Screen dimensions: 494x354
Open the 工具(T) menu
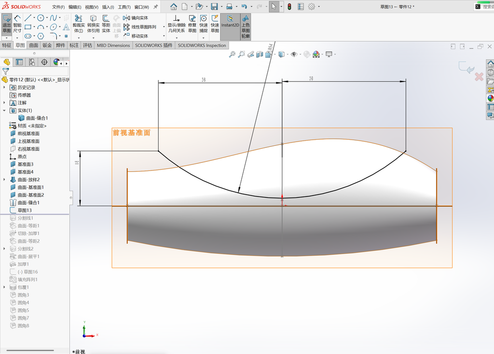[124, 7]
